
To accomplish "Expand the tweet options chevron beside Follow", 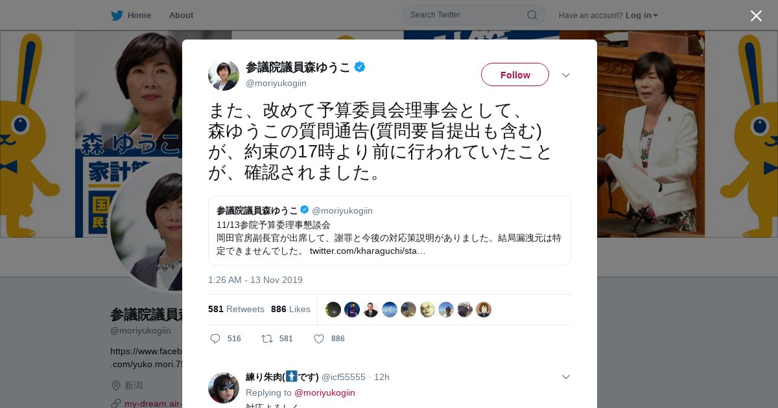I will click(566, 75).
